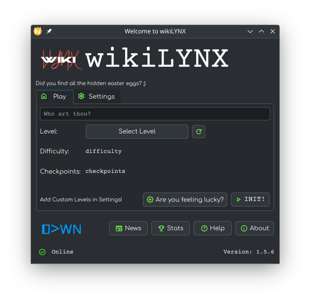
Task: Open the Play tab
Action: tap(55, 96)
